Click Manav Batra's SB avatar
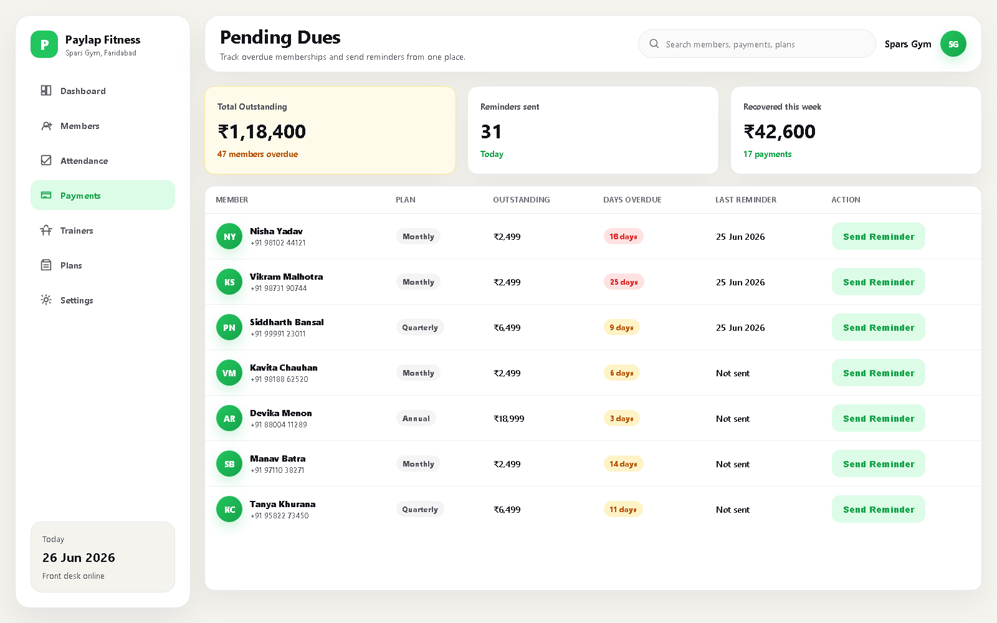This screenshot has height=623, width=997. coord(229,464)
